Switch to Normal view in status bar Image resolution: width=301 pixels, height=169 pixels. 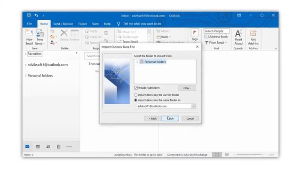coord(217,154)
